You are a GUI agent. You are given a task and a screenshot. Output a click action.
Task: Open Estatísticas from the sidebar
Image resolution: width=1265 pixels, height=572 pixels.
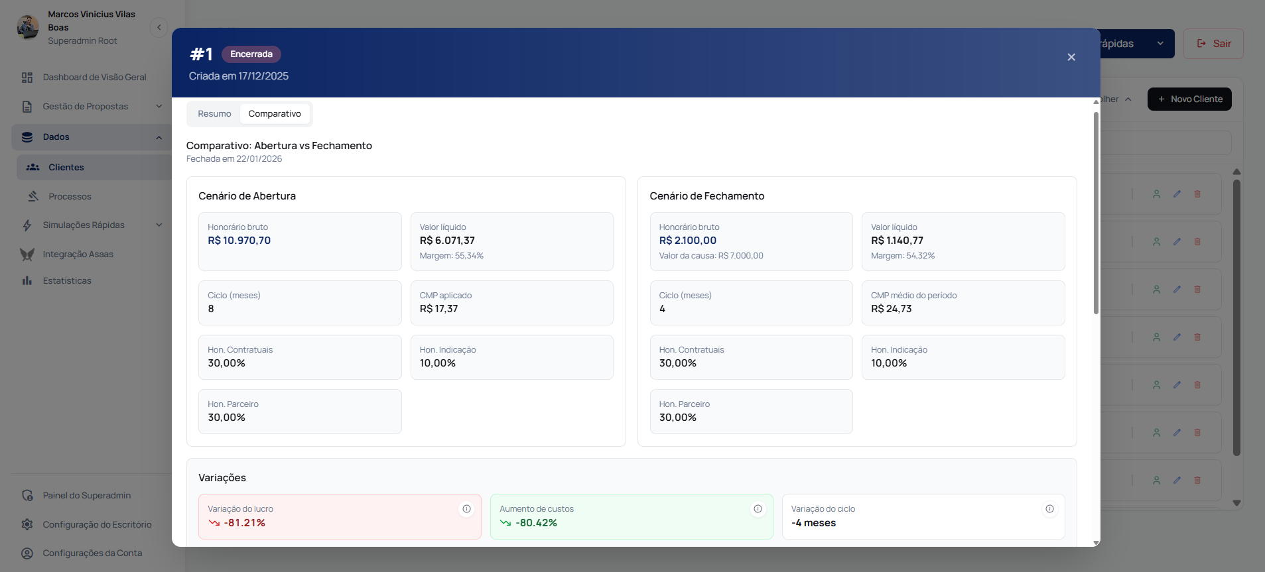[x=67, y=280]
